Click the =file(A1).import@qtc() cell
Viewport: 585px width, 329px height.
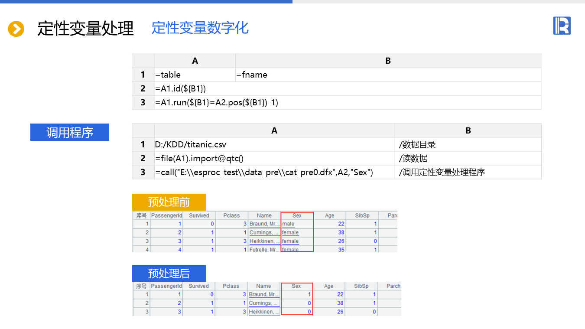click(x=274, y=158)
